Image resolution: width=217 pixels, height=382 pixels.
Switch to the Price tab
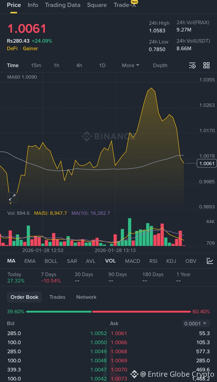pos(14,5)
